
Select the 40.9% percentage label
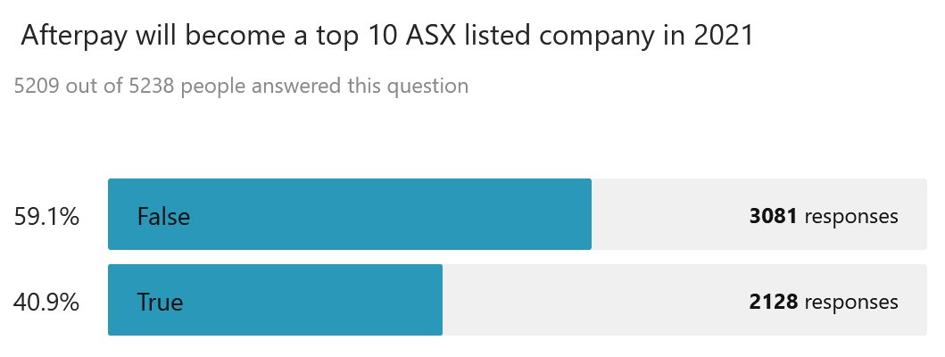coord(46,302)
